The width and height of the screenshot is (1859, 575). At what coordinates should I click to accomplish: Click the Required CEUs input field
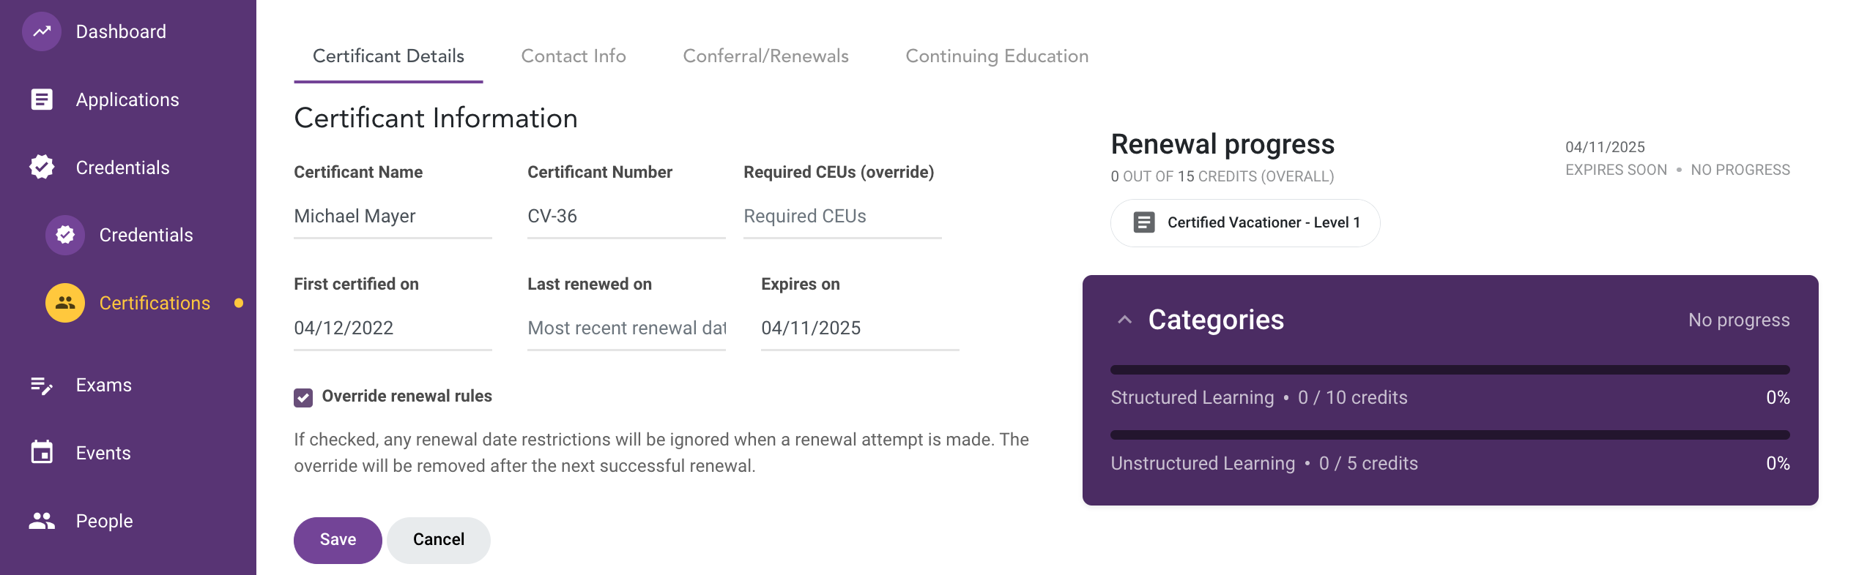tap(842, 217)
